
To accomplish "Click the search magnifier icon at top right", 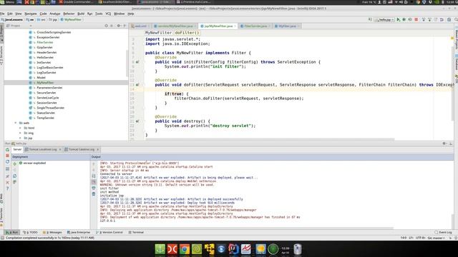I will (x=456, y=19).
